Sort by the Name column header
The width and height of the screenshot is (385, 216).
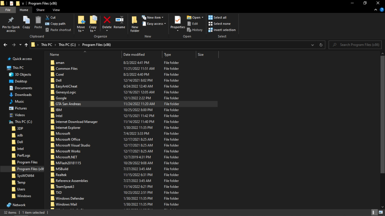[x=85, y=55]
